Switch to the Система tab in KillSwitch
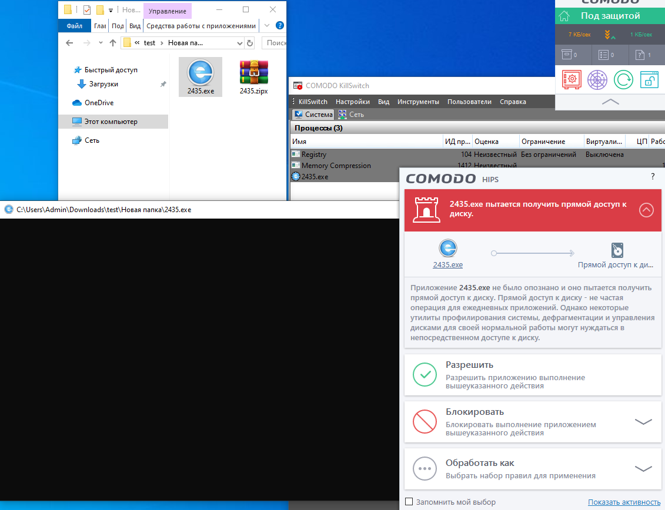Image resolution: width=665 pixels, height=510 pixels. click(313, 115)
